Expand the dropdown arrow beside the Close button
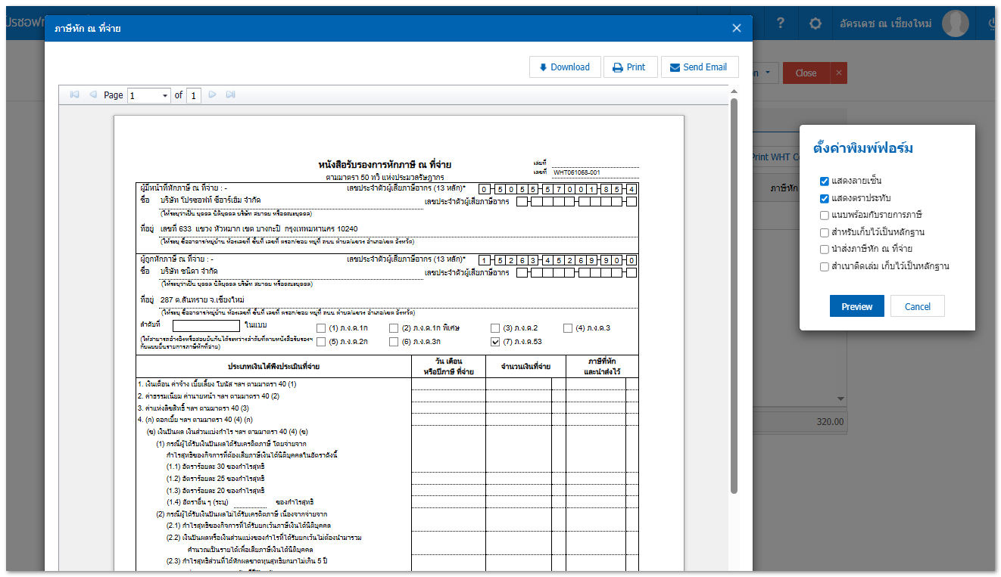 coord(769,73)
